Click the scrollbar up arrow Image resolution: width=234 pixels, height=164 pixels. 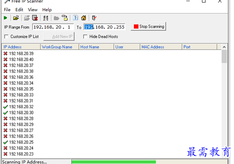pos(224,47)
